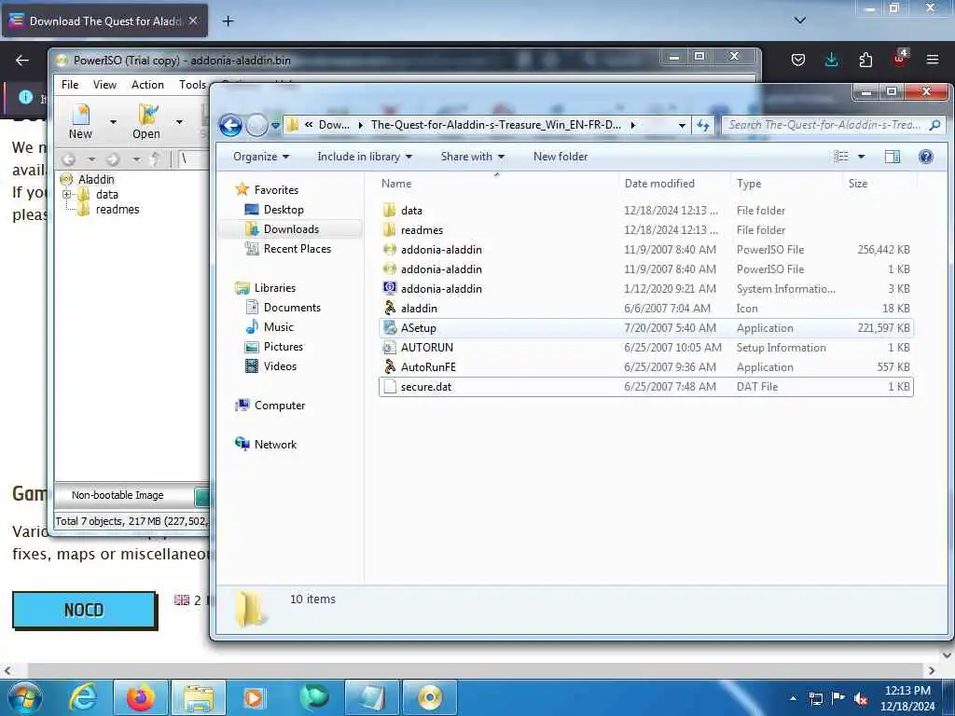The image size is (955, 716).
Task: Select Network in navigation pane
Action: [266, 445]
